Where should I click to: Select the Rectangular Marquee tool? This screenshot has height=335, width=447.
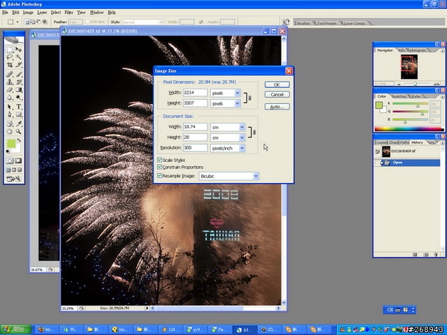point(10,50)
